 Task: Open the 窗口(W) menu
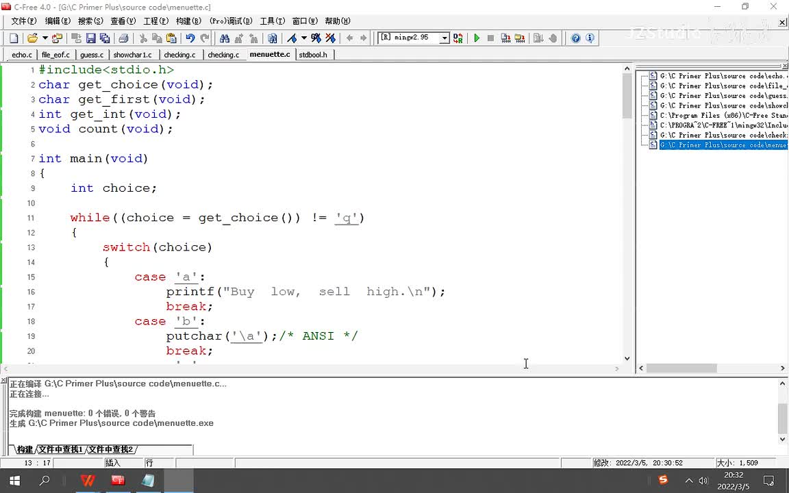pos(305,21)
